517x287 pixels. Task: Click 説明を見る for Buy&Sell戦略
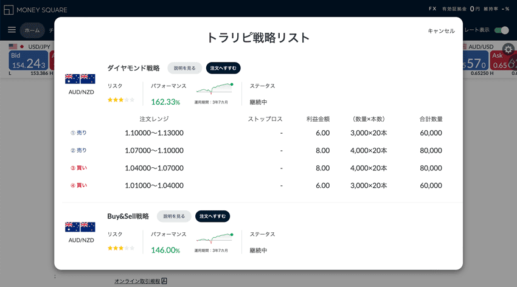pyautogui.click(x=174, y=216)
